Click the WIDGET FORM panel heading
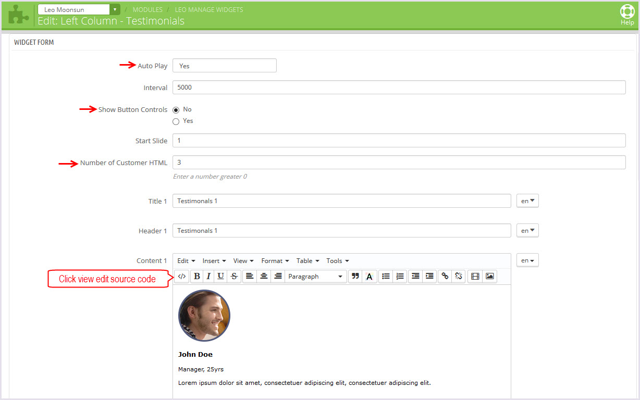640x400 pixels. (34, 42)
